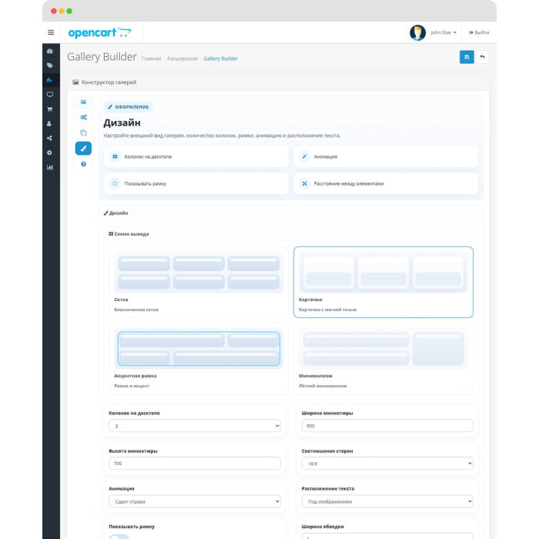The width and height of the screenshot is (539, 539).
Task: Open the shopping cart sales icon
Action: pos(50,109)
